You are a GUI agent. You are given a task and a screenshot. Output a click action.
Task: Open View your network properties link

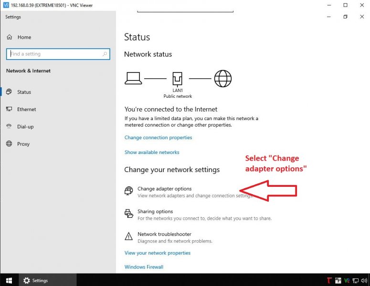tap(157, 253)
